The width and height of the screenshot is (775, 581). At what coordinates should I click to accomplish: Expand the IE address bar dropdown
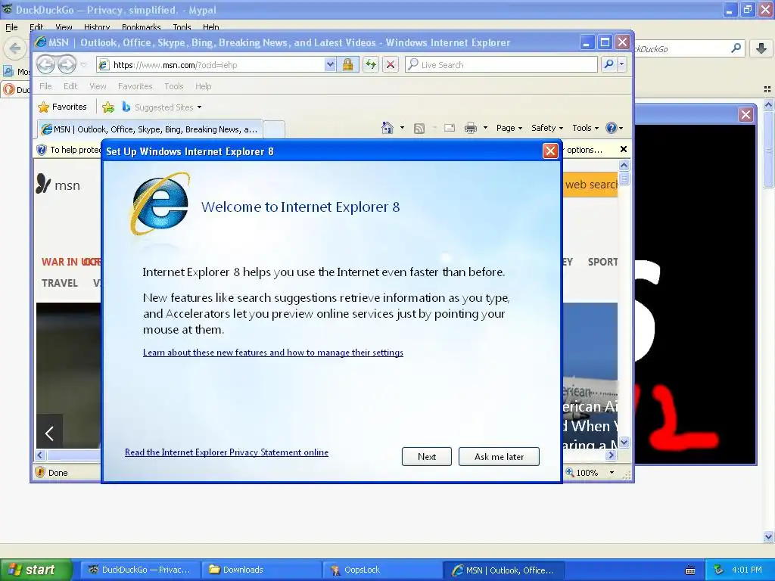click(x=330, y=65)
